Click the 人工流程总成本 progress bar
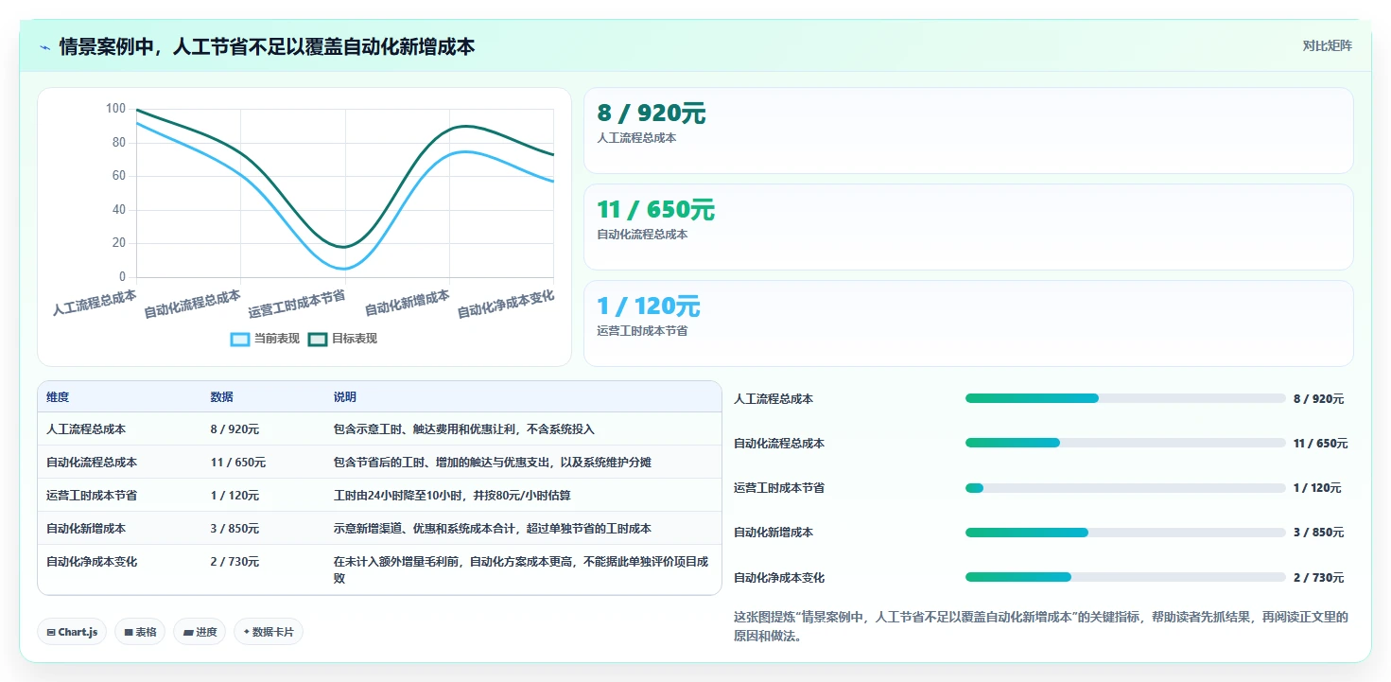 pos(1125,398)
